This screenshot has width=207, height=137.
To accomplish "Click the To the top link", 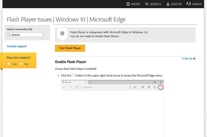I will tap(188, 58).
